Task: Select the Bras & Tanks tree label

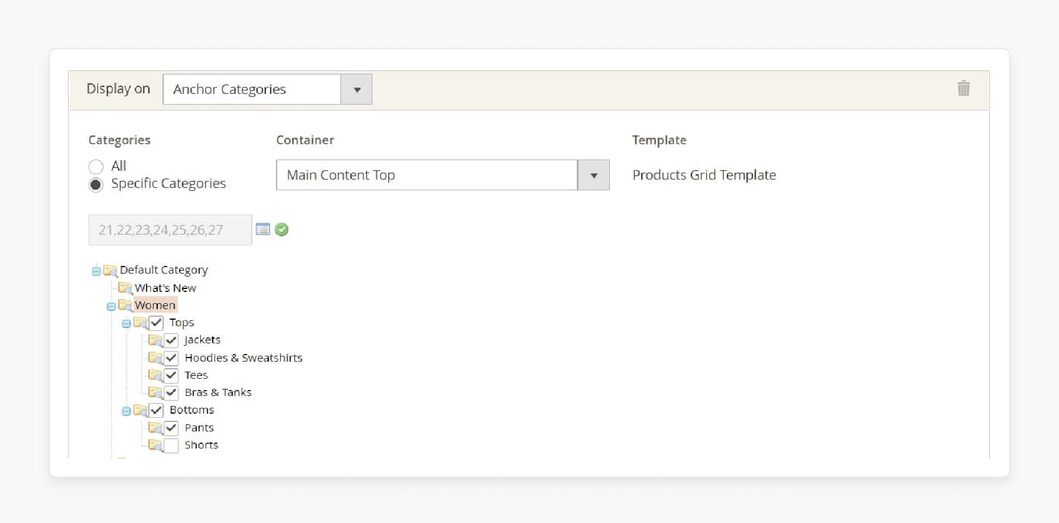Action: tap(218, 392)
